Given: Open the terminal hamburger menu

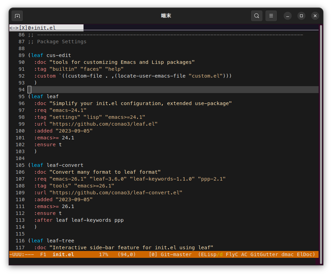Looking at the screenshot, I should [271, 16].
